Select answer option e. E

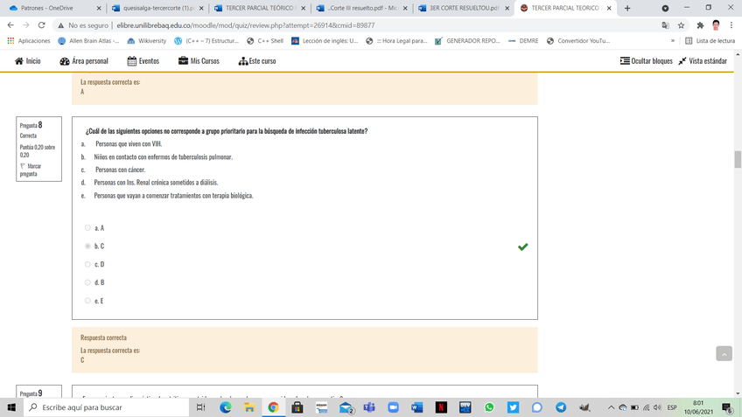coord(87,301)
